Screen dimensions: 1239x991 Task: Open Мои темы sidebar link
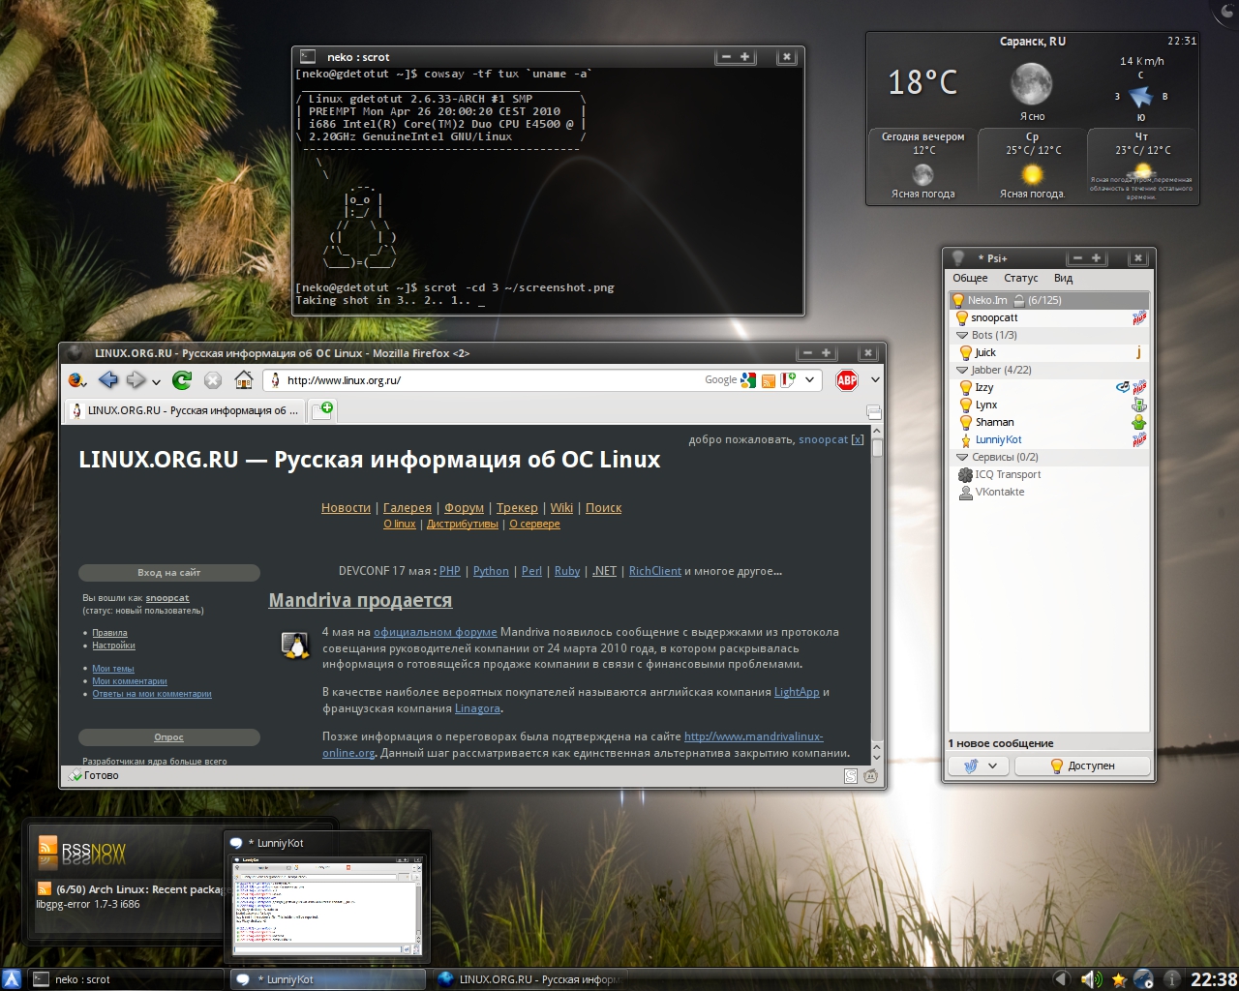click(113, 669)
